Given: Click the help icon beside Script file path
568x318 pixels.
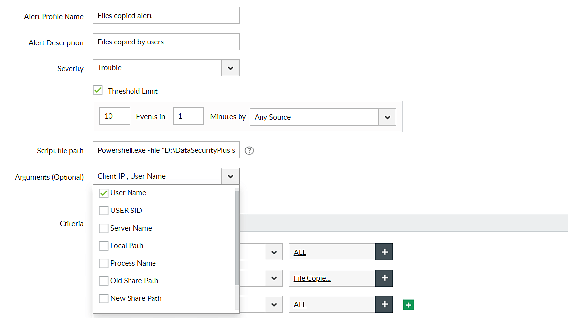Looking at the screenshot, I should 249,150.
